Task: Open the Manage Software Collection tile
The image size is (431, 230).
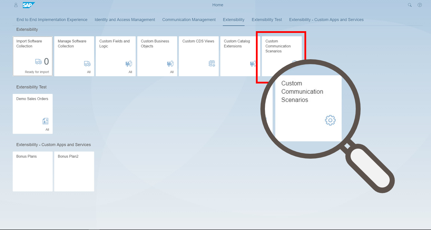Action: coord(74,56)
